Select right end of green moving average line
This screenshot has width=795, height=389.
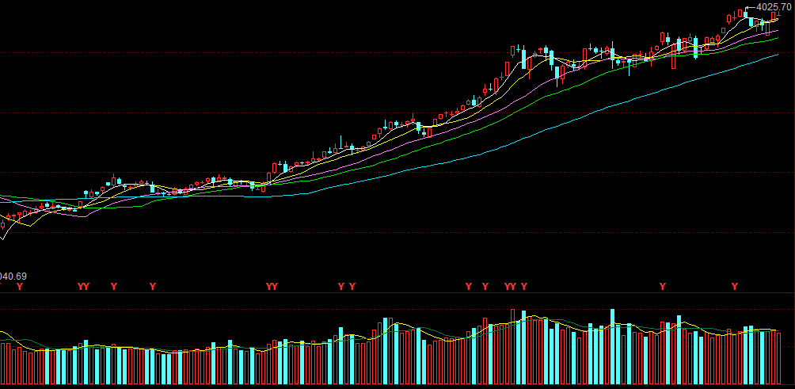tap(778, 37)
